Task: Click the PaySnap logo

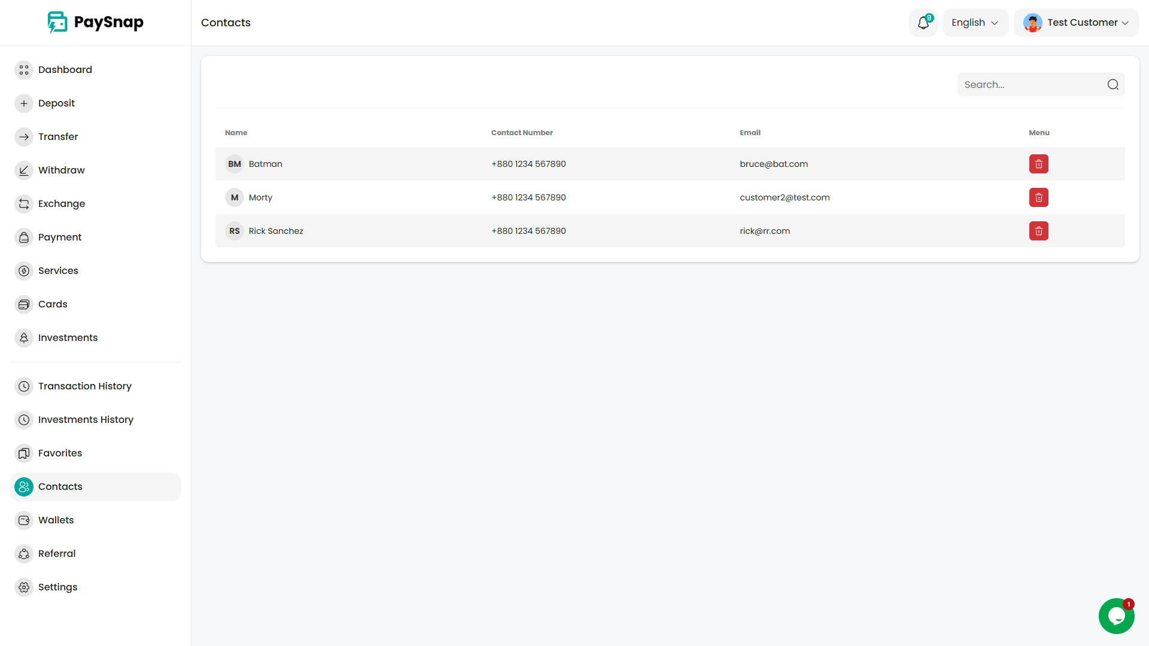Action: (96, 22)
